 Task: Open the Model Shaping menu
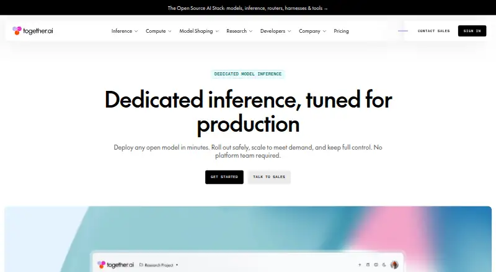[196, 31]
